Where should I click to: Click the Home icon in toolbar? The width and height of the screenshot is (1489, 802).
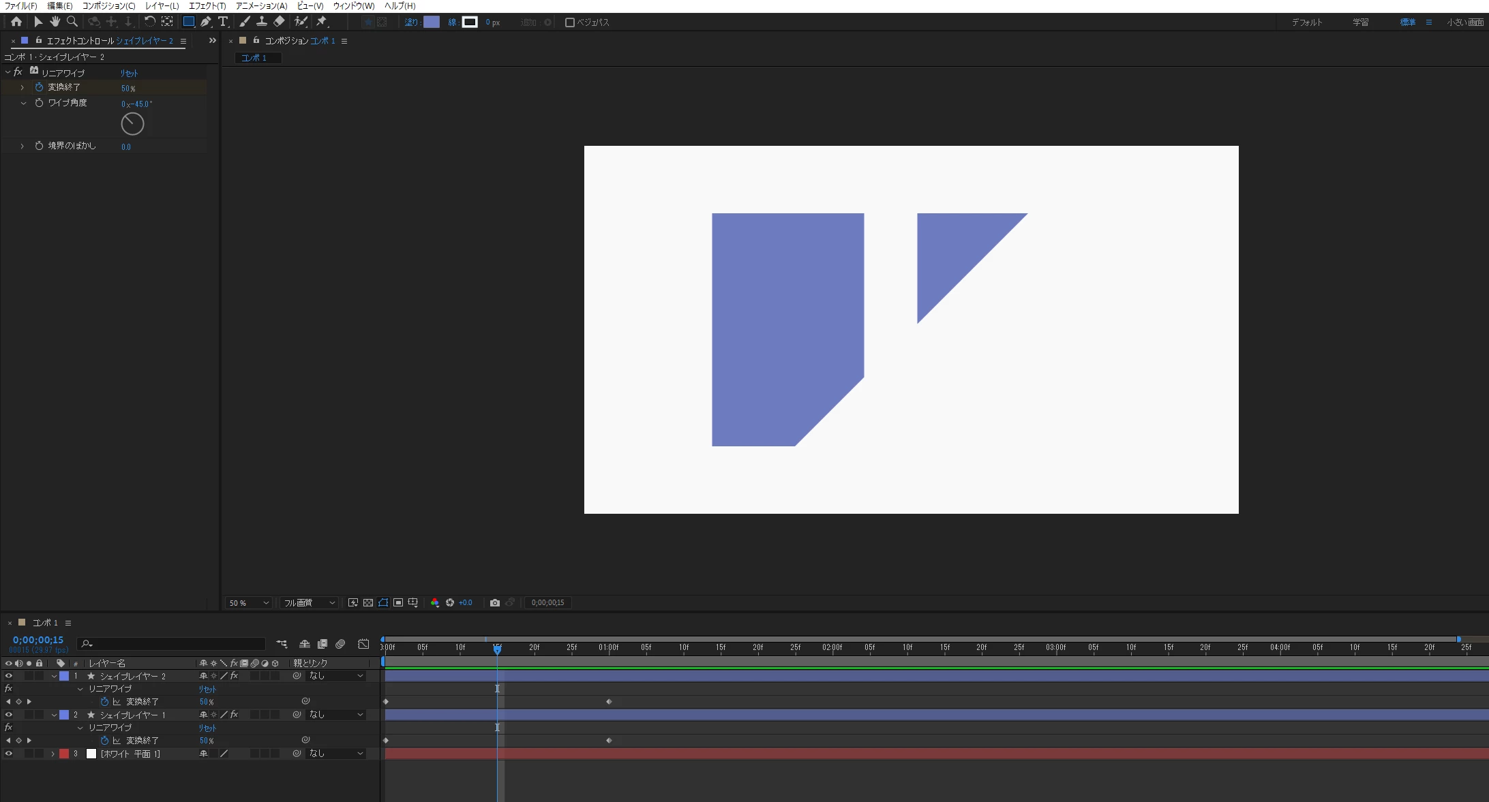pos(16,22)
